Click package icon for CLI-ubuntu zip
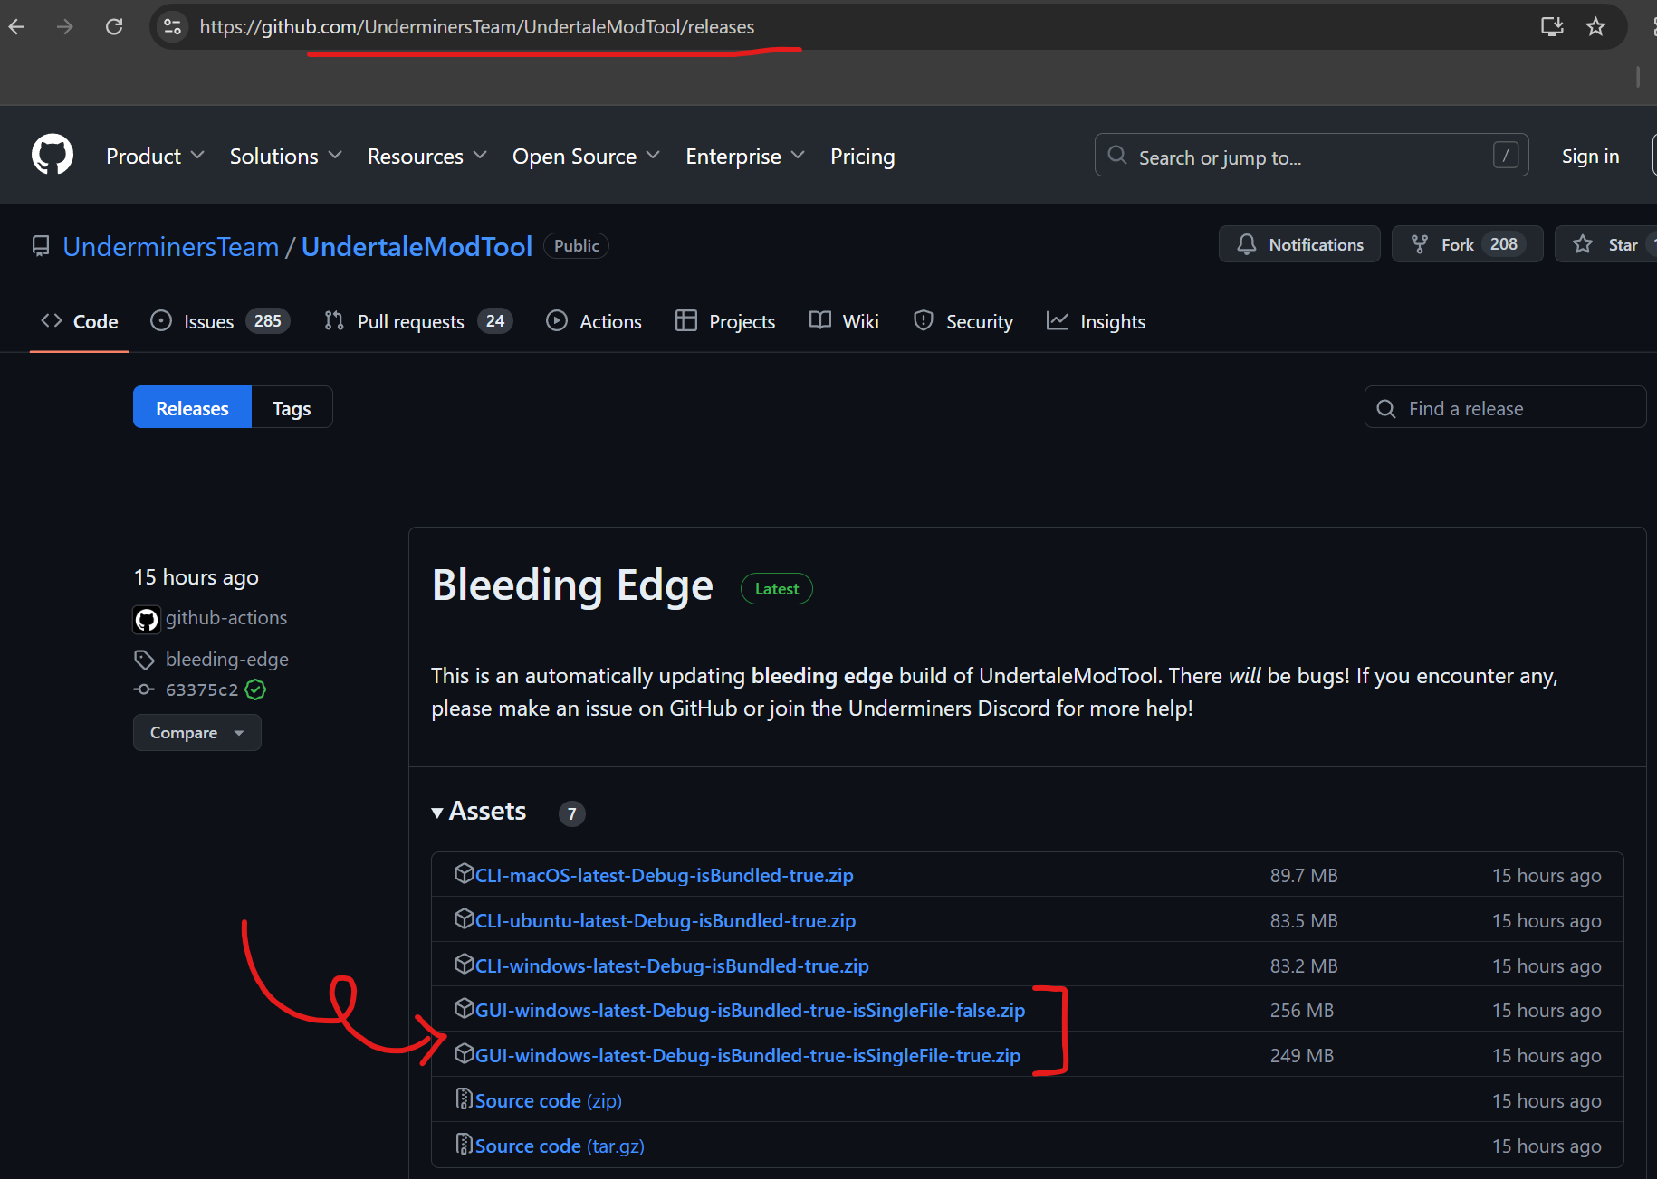1657x1179 pixels. [465, 918]
